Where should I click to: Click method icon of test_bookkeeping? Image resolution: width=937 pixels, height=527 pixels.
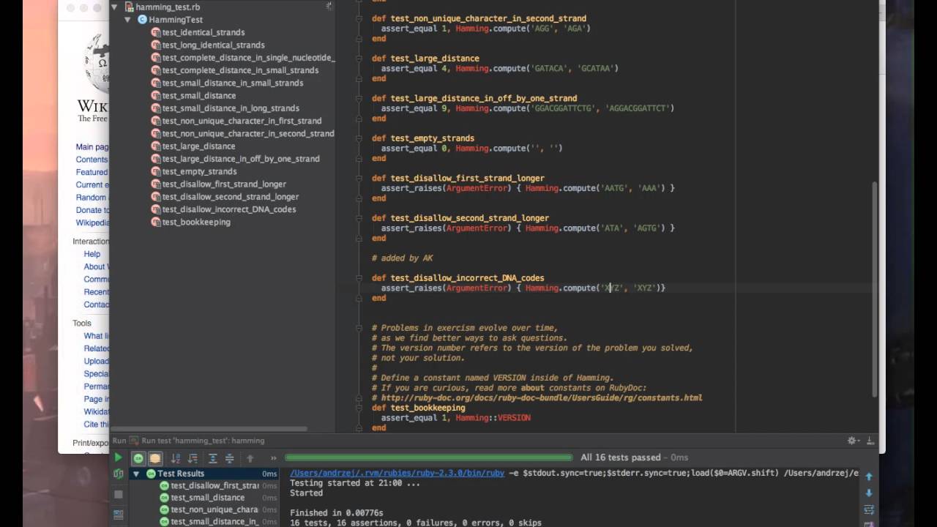tap(155, 222)
